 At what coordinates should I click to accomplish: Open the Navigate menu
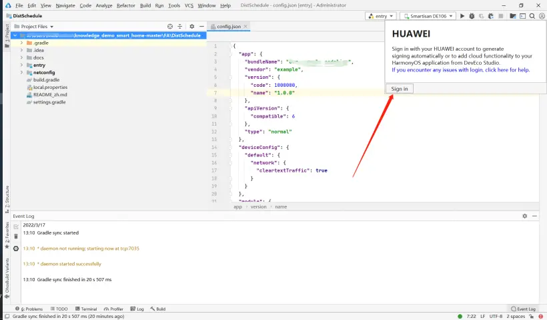coord(65,5)
